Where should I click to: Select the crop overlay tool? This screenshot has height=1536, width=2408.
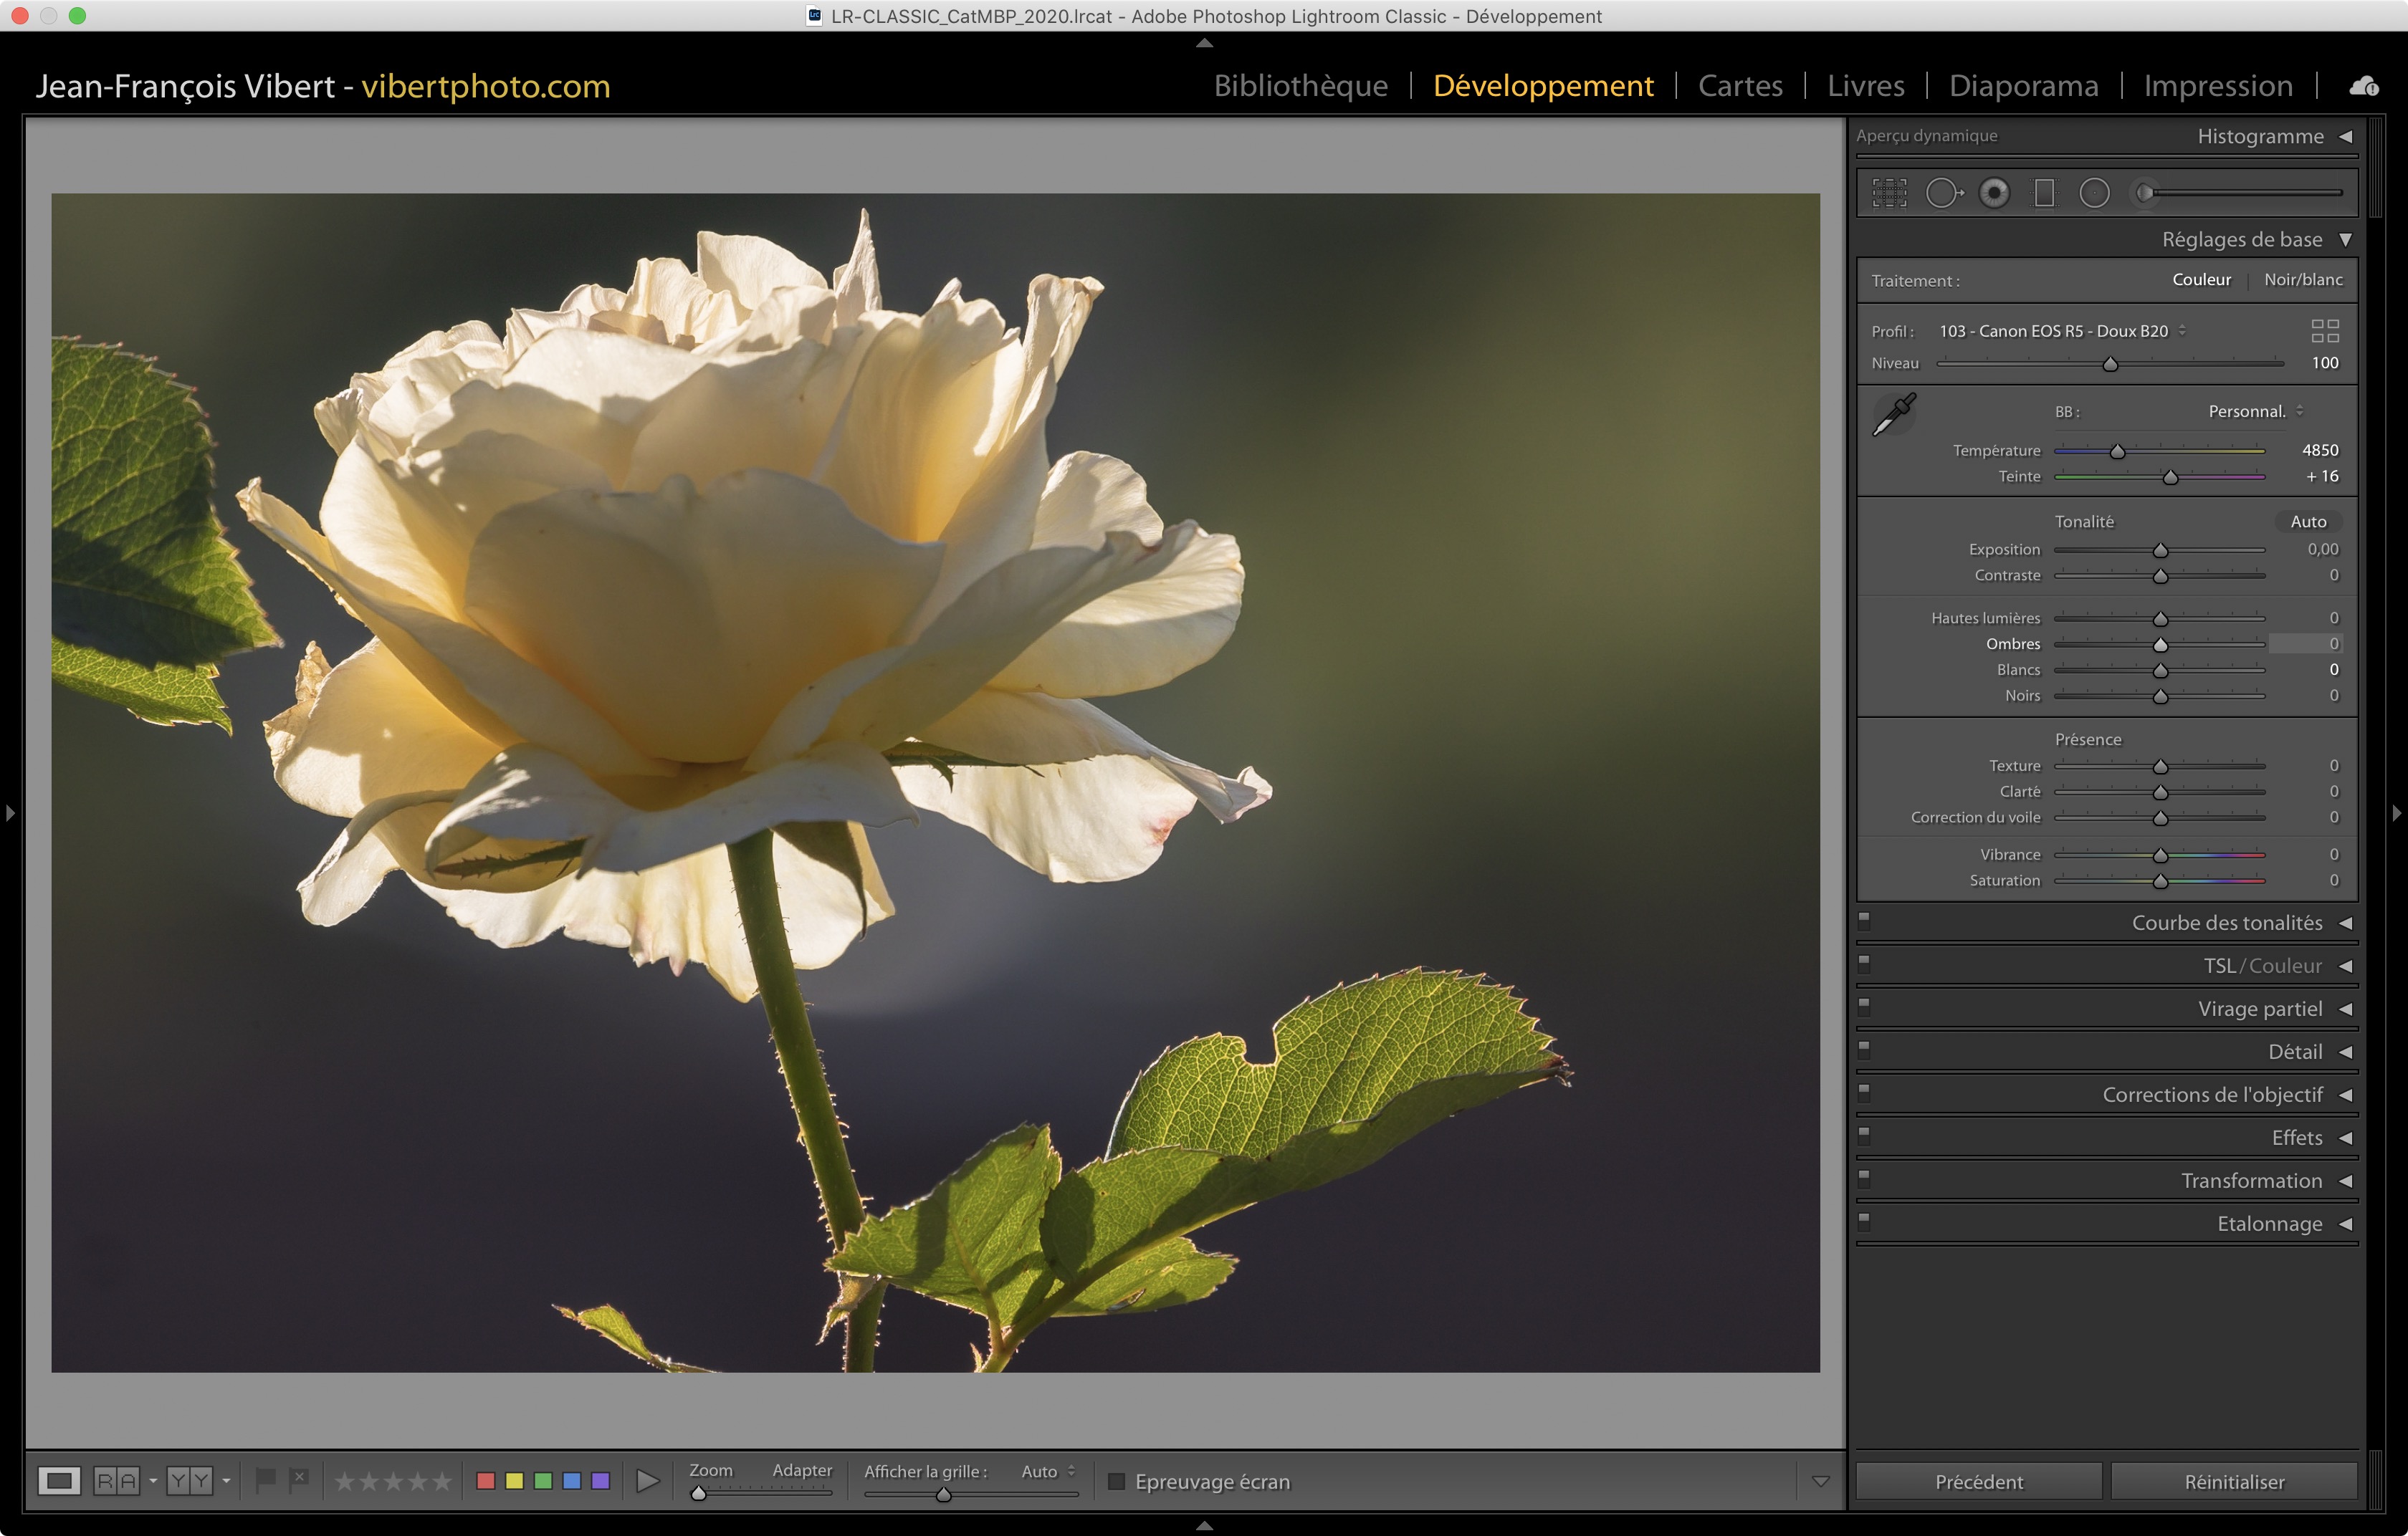point(1889,193)
